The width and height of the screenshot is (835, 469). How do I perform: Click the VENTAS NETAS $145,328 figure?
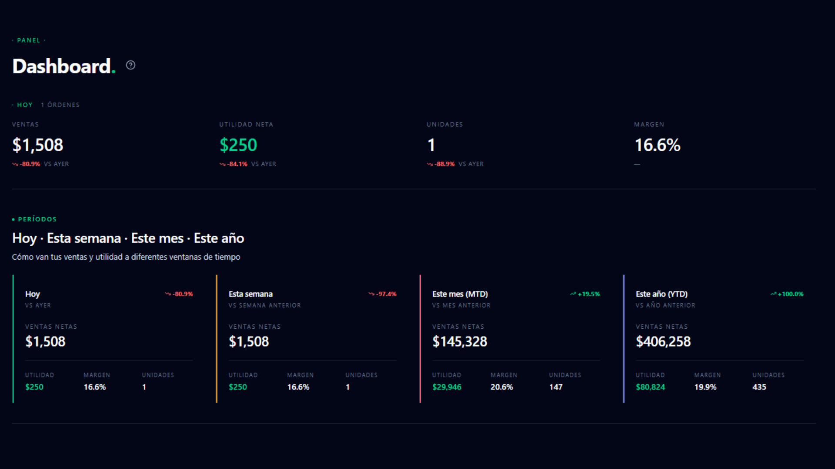coord(460,341)
